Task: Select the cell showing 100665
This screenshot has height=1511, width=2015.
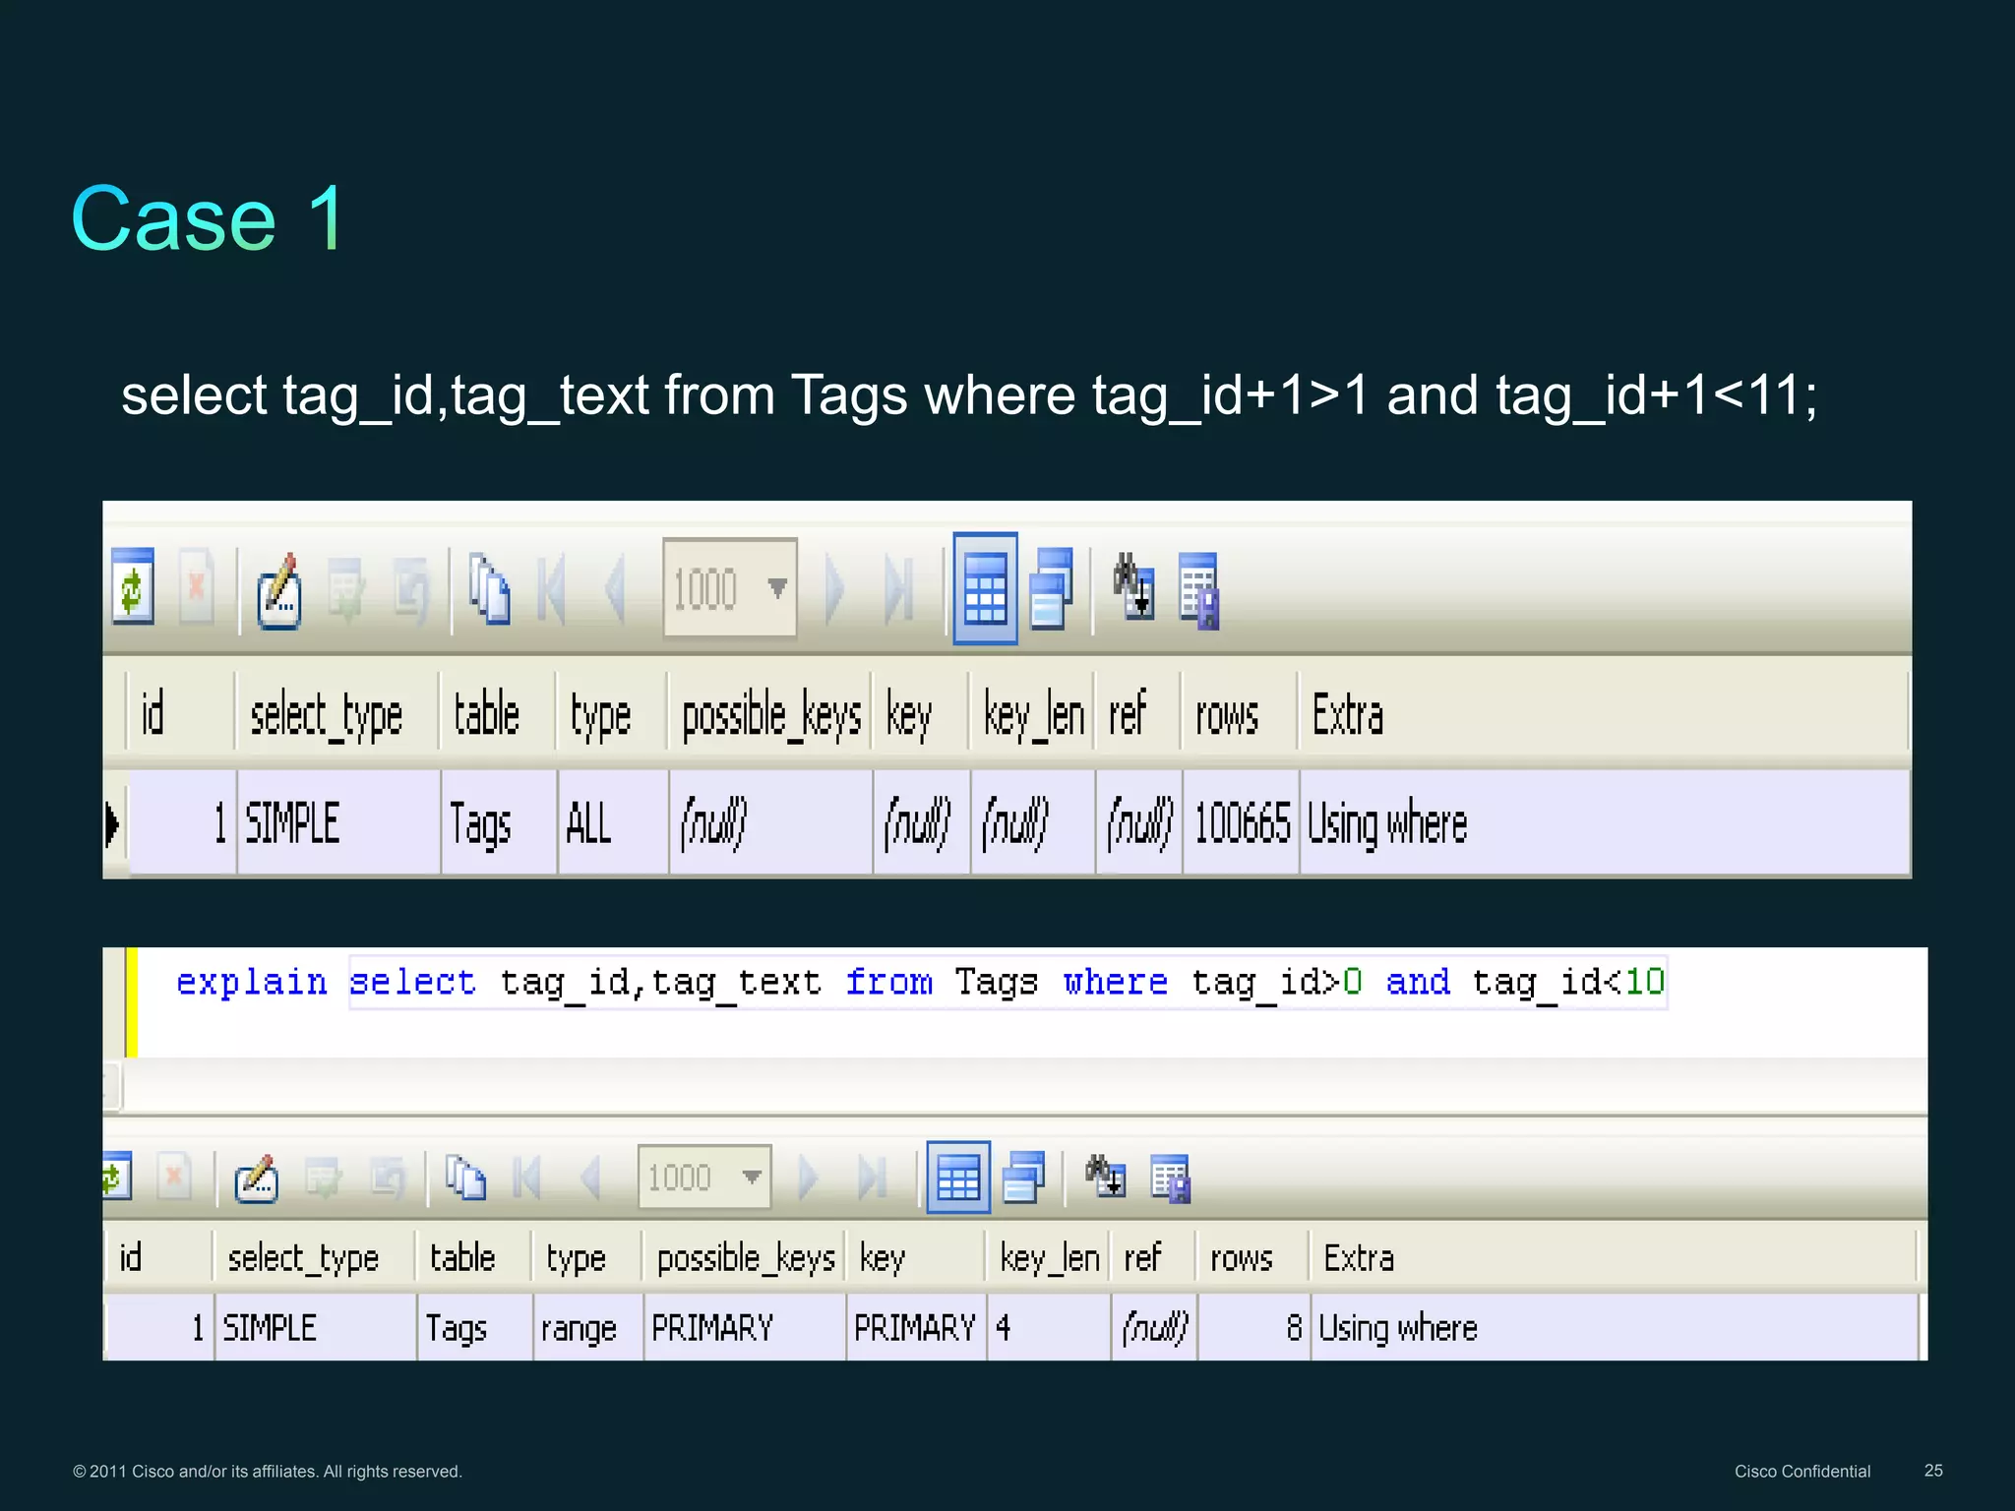Action: click(x=1242, y=823)
